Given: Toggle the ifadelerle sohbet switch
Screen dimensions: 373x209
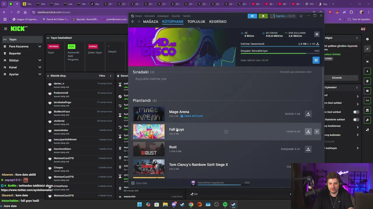Looking at the screenshot, I should tap(356, 120).
